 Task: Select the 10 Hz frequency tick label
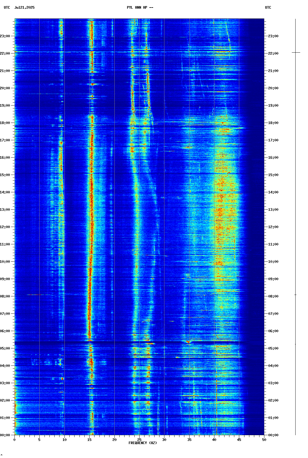point(64,440)
